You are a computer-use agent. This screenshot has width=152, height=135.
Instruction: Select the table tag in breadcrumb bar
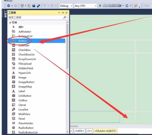click(80, 131)
